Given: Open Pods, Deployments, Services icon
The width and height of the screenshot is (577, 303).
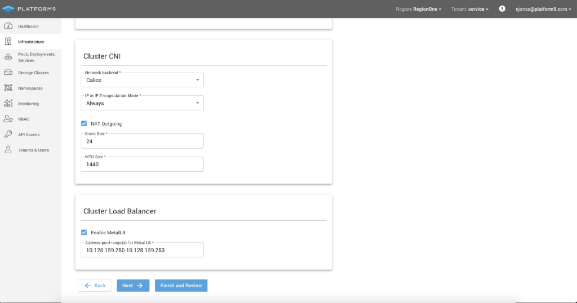Looking at the screenshot, I should tap(8, 57).
